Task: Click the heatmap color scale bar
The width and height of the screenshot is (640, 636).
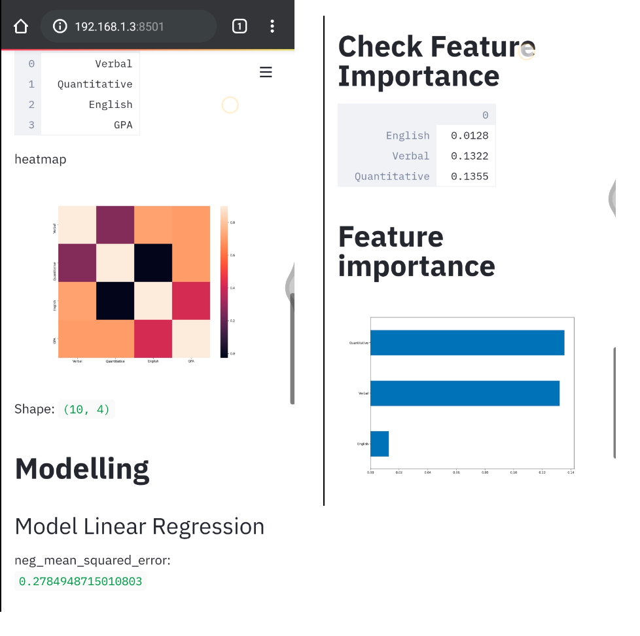Action: point(224,281)
